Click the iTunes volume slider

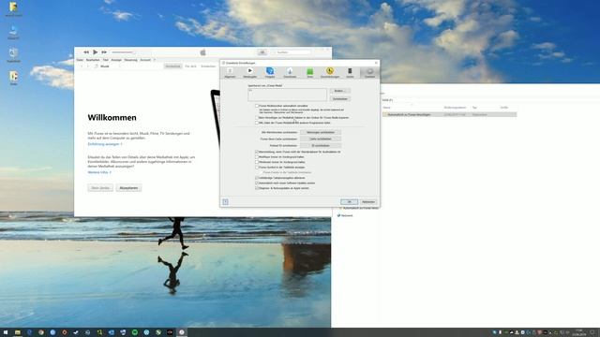123,52
